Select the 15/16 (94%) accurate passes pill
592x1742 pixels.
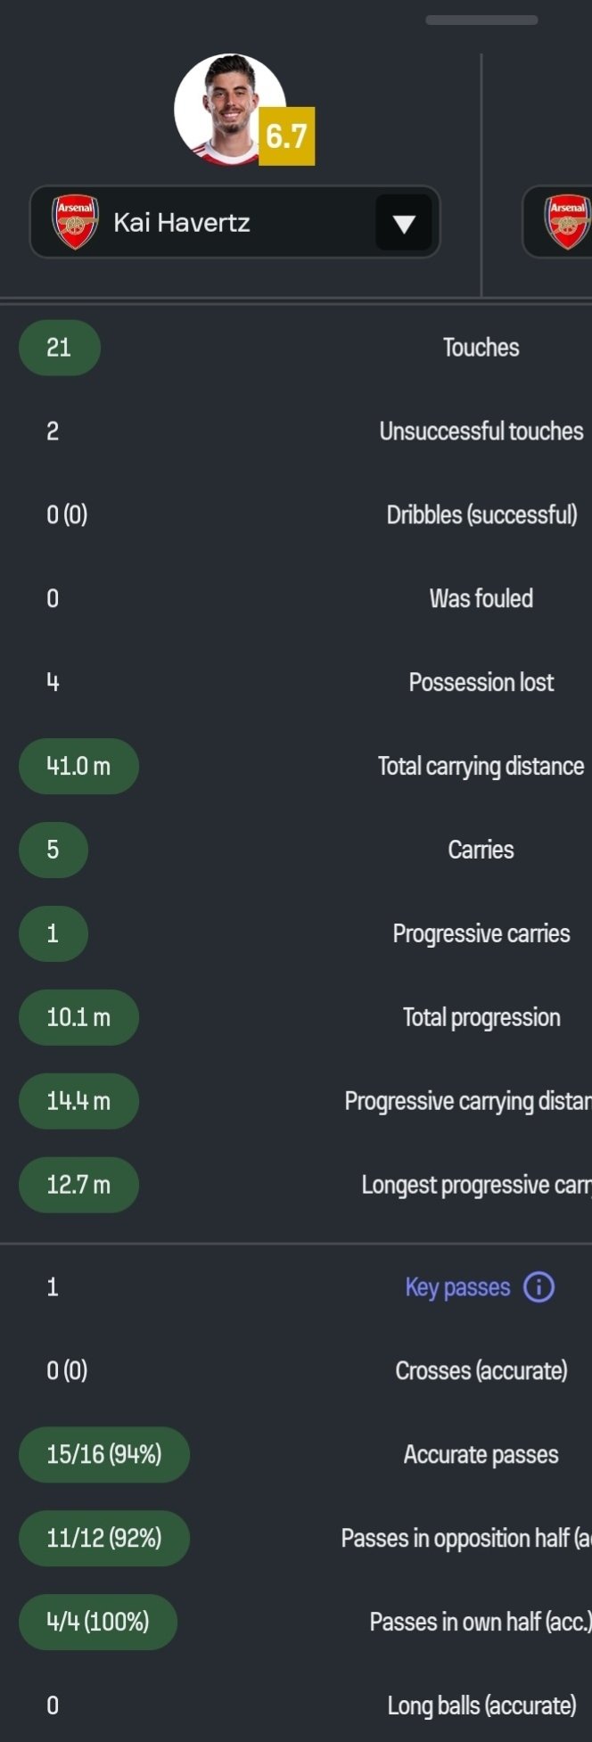click(103, 1454)
